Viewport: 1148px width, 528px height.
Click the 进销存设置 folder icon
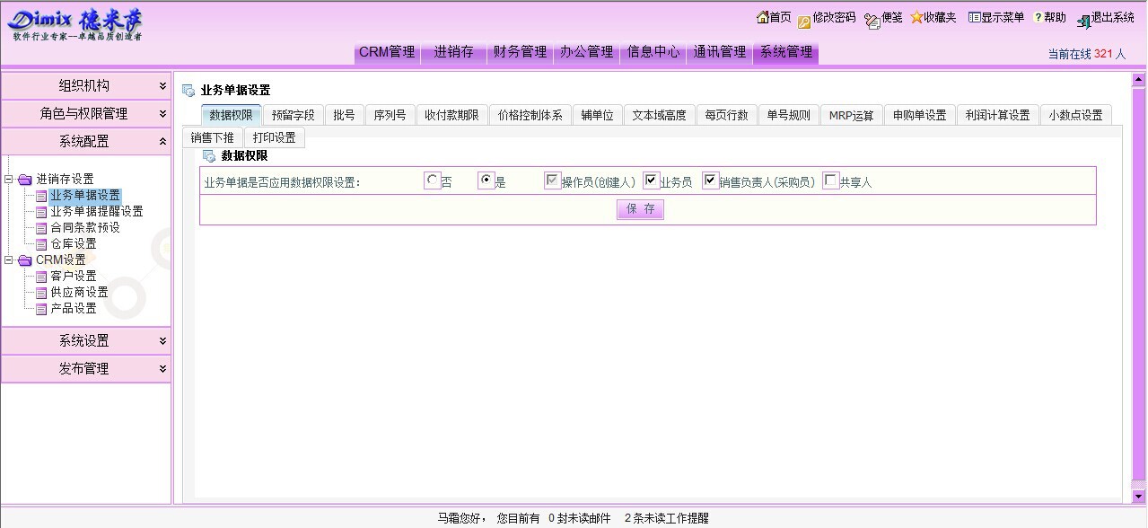pos(24,180)
